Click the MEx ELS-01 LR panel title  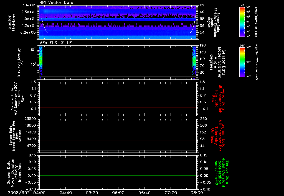click(x=55, y=43)
